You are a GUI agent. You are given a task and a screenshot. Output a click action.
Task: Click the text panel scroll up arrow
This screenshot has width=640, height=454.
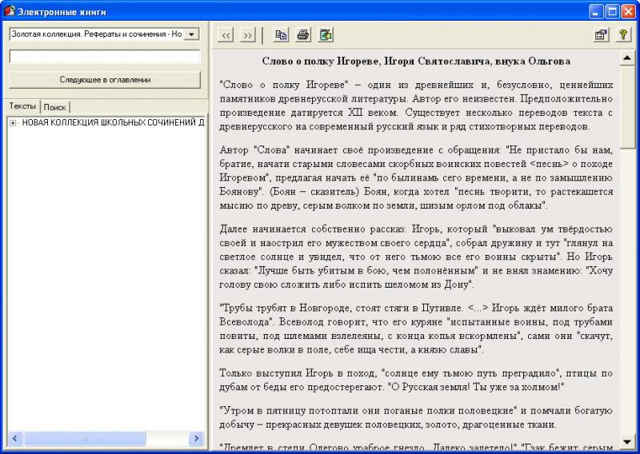click(x=627, y=58)
